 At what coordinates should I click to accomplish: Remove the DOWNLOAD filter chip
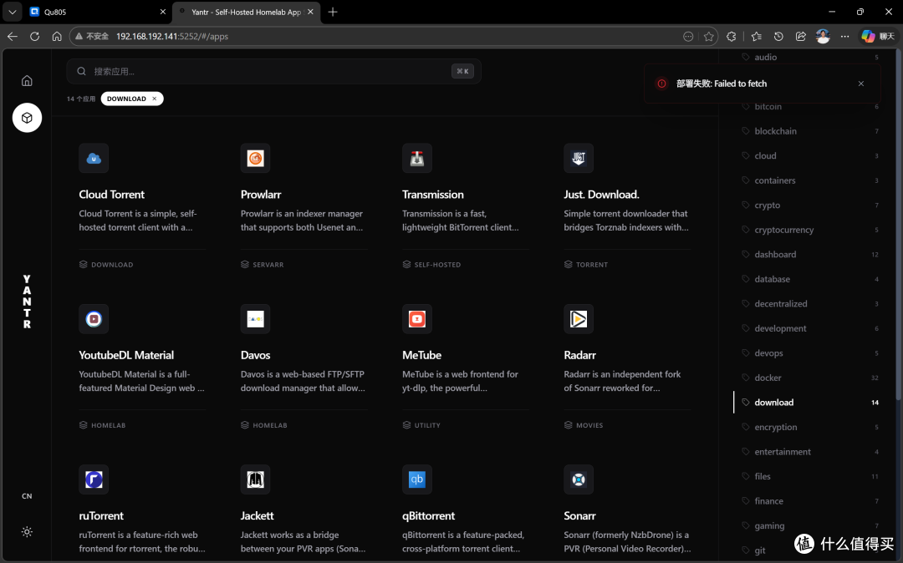155,99
